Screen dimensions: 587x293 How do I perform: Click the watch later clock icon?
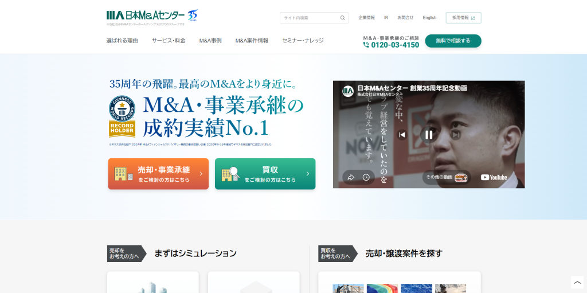tap(366, 178)
